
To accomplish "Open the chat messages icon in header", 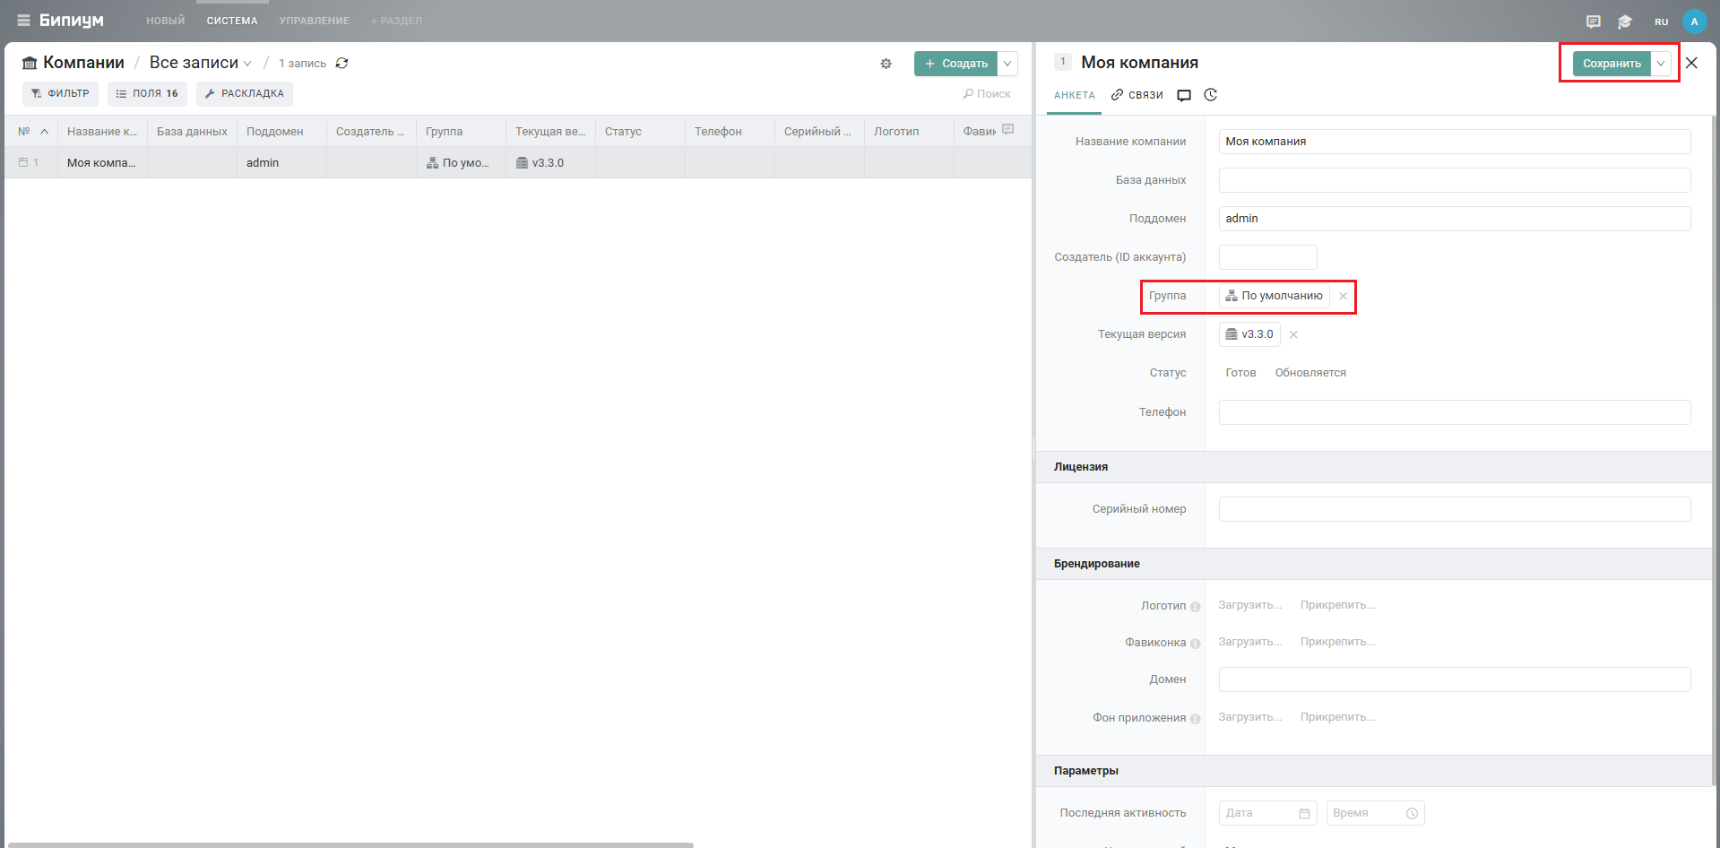I will coord(1593,22).
